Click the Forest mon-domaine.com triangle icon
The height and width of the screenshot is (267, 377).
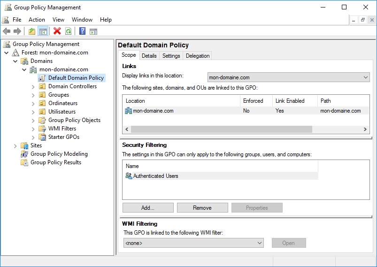click(x=15, y=53)
